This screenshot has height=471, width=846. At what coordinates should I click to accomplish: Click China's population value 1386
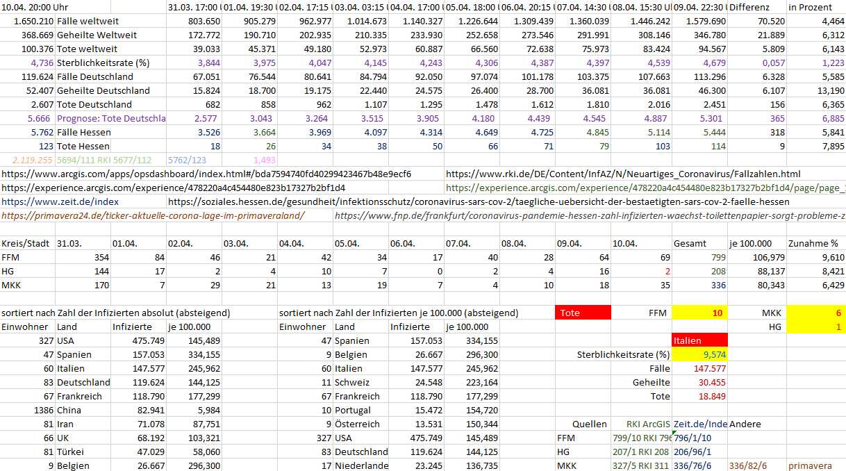click(42, 410)
